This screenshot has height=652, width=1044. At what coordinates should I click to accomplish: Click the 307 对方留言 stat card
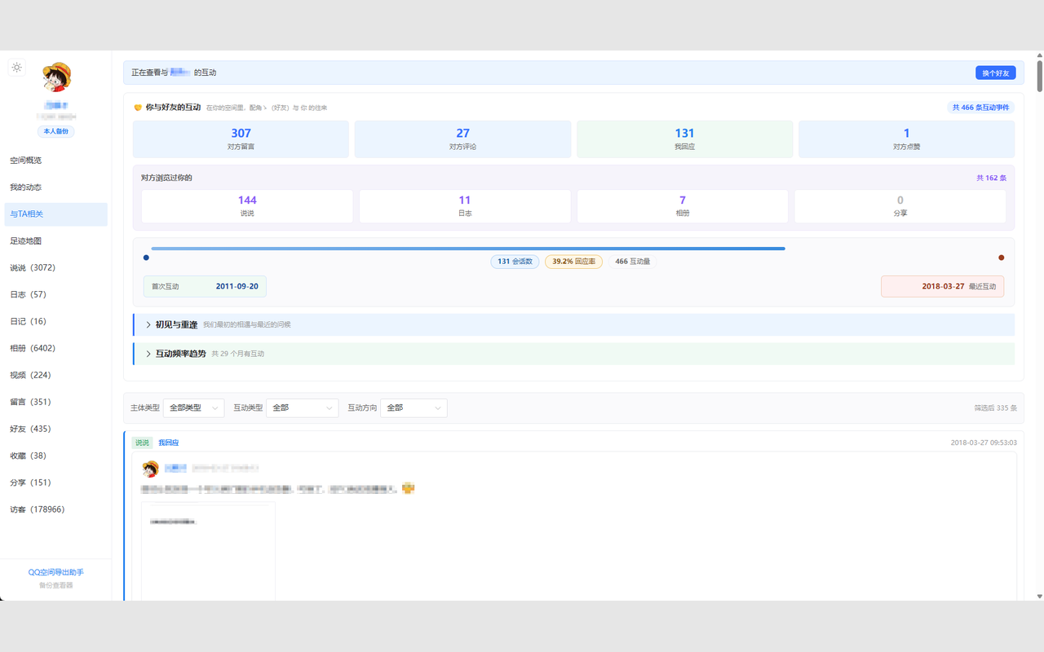[241, 139]
